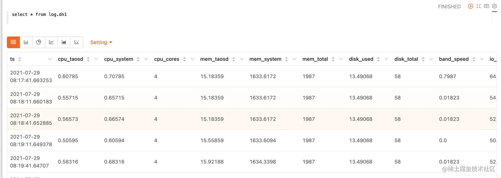
Task: Click mem_system value 1634.3398
Action: (x=263, y=162)
